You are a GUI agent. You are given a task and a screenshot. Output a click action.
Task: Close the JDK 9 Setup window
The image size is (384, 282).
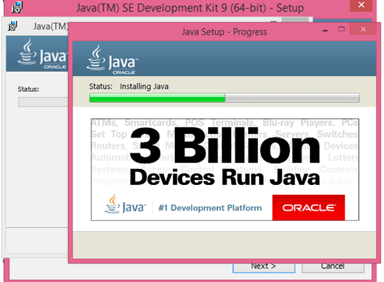(x=361, y=5)
